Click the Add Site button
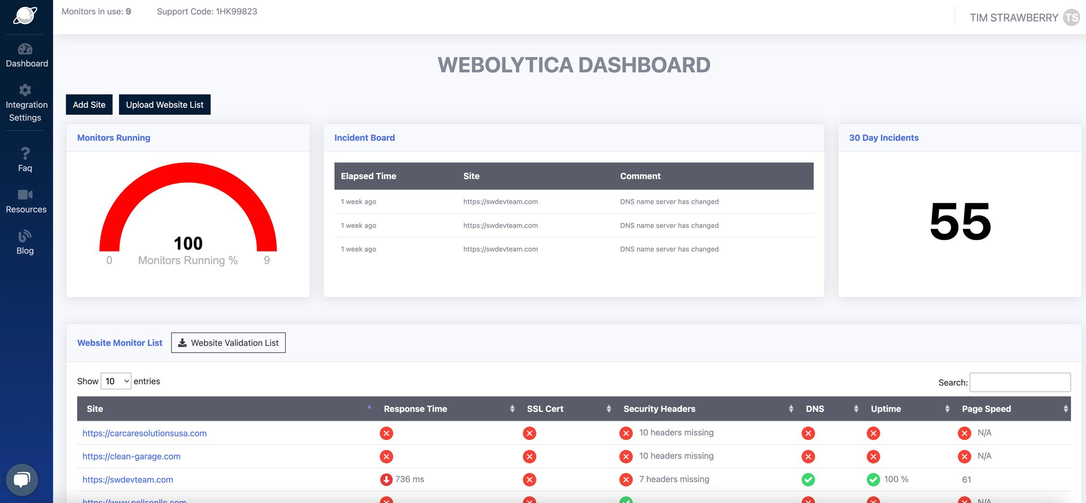This screenshot has width=1086, height=503. tap(89, 105)
